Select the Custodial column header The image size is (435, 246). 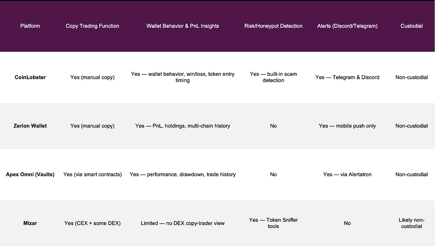411,26
